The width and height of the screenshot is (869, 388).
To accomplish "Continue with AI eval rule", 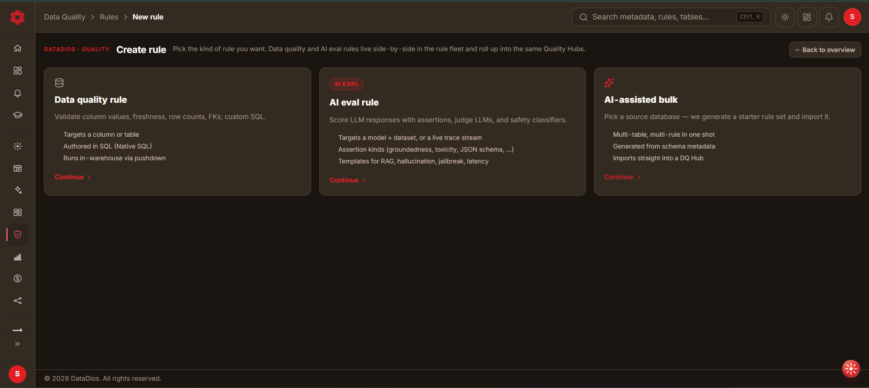I will 348,180.
